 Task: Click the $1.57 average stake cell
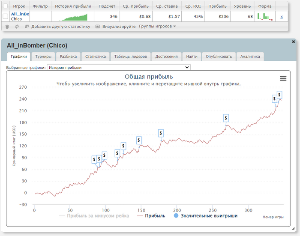(x=167, y=16)
